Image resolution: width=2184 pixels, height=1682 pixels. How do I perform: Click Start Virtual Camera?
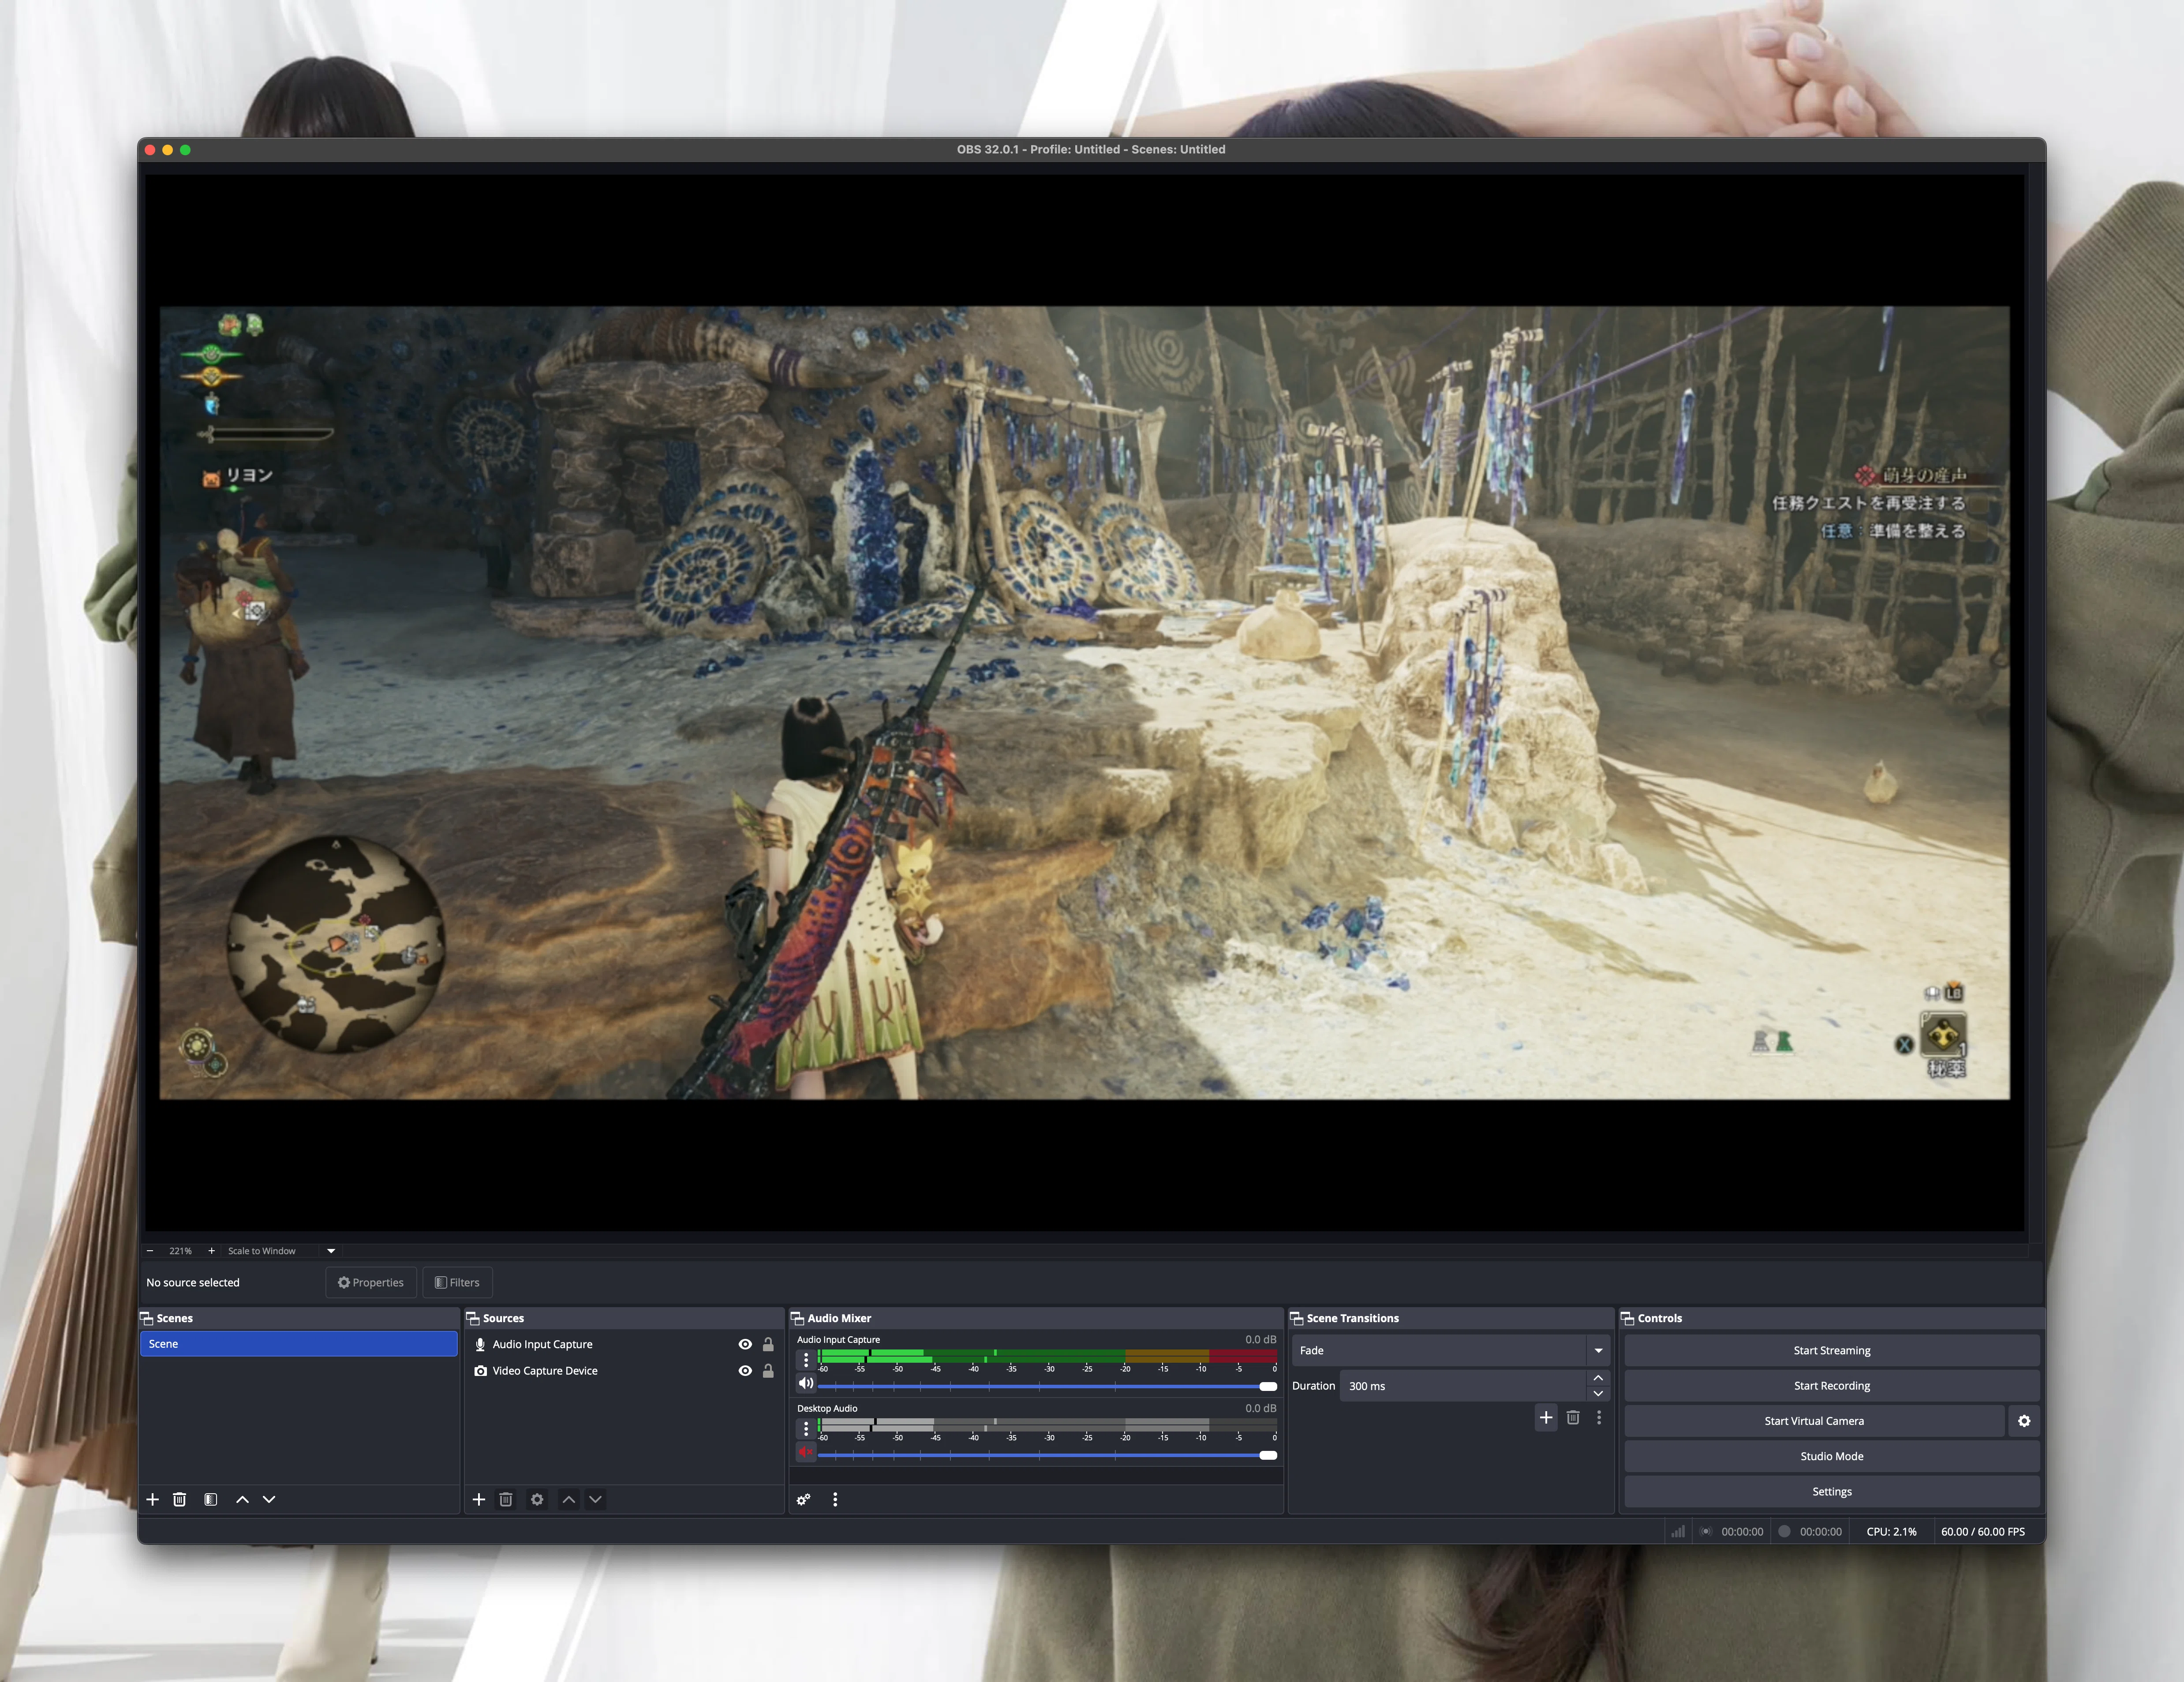pos(1814,1421)
